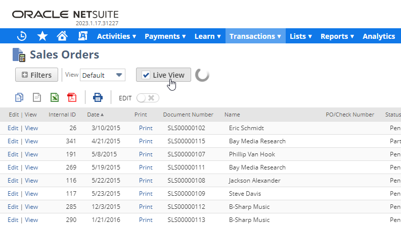This screenshot has height=225, width=401.
Task: View the Eric Schmidt sales order
Action: [x=31, y=128]
